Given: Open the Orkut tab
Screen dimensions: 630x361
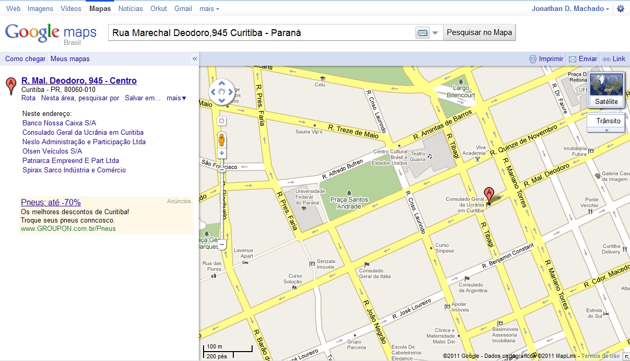Looking at the screenshot, I should tap(159, 9).
